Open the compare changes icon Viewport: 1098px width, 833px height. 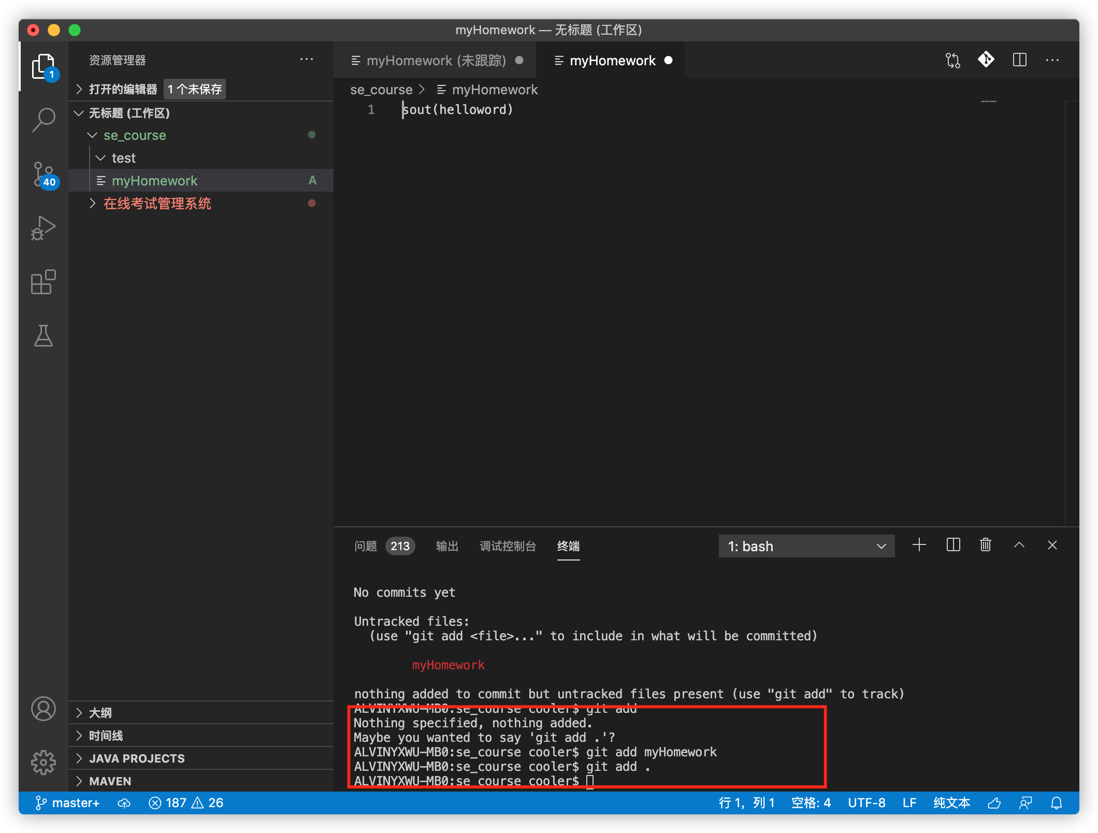coord(953,60)
